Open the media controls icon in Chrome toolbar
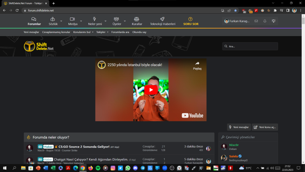305x172 pixels. pyautogui.click(x=282, y=11)
